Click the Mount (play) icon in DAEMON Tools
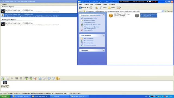 tap(12, 78)
